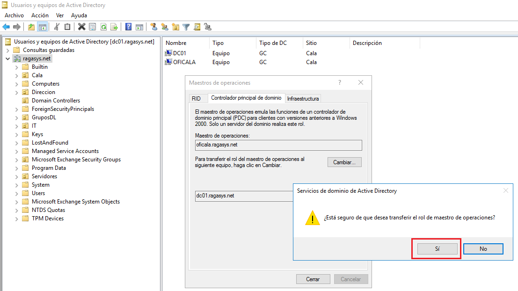Select Domain Controllers in the tree
Screen dimensions: 518x291
[56, 101]
